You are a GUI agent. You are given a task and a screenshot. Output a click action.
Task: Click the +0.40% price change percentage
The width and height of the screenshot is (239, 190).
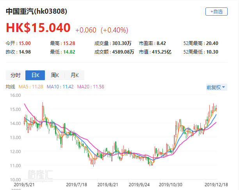[114, 30]
